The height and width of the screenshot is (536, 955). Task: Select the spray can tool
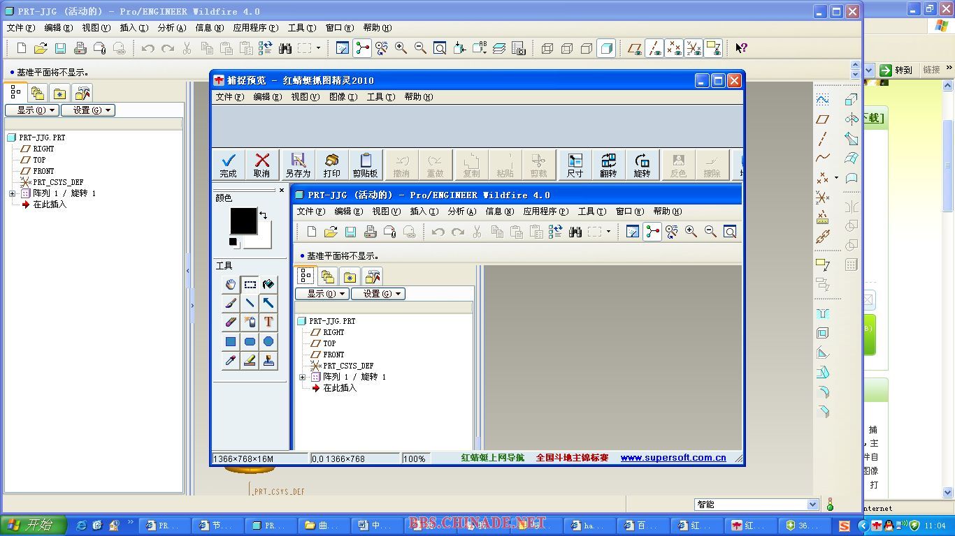[250, 322]
